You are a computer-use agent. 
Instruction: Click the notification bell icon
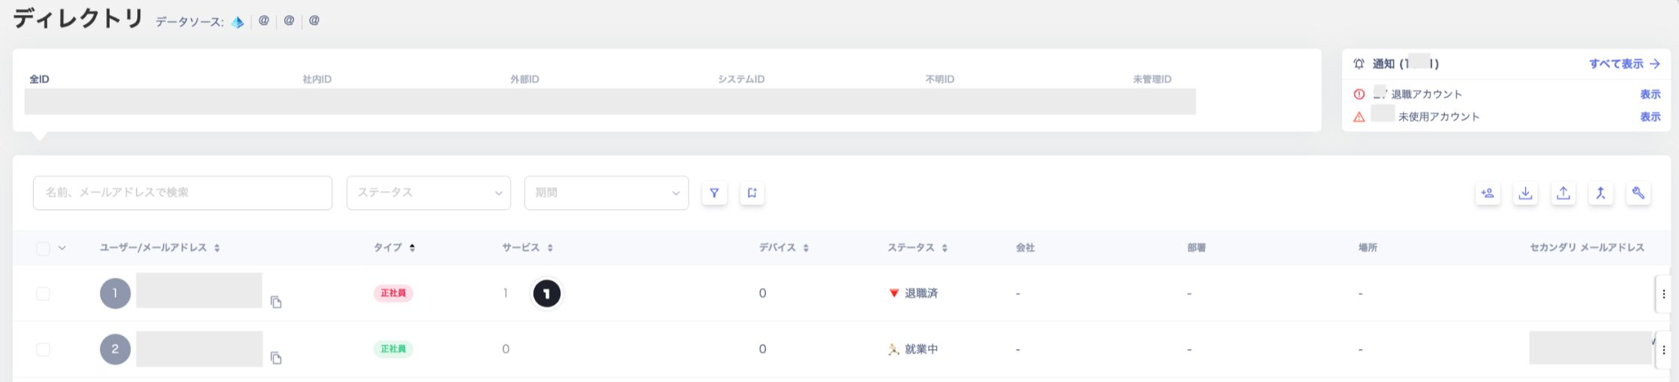(x=1359, y=64)
